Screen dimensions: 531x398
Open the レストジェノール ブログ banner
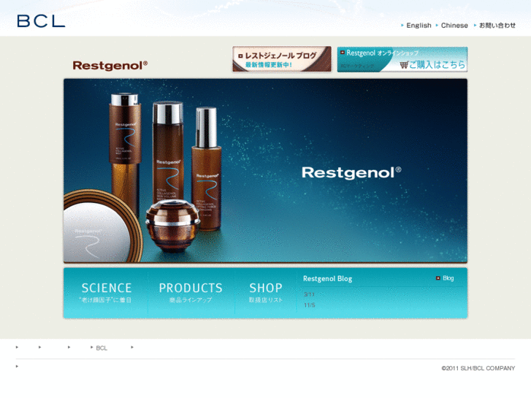click(x=282, y=59)
